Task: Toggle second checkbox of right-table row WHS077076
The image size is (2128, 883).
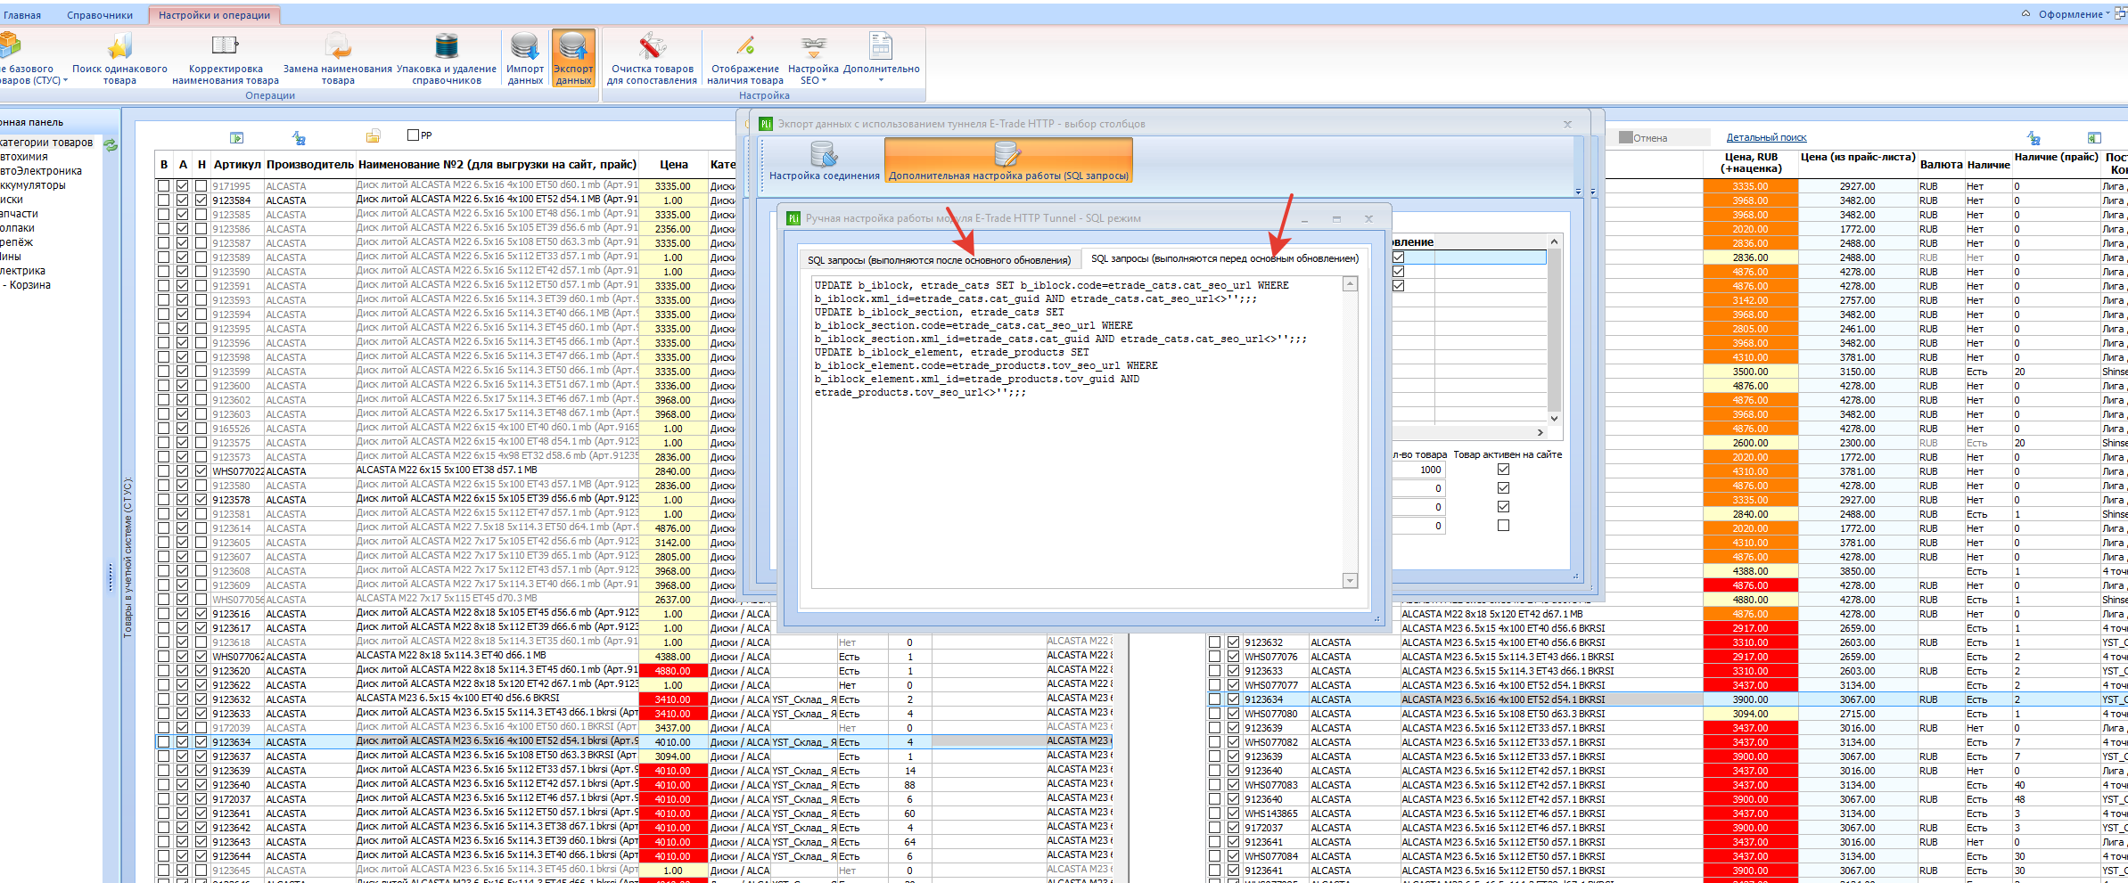Action: 1233,657
